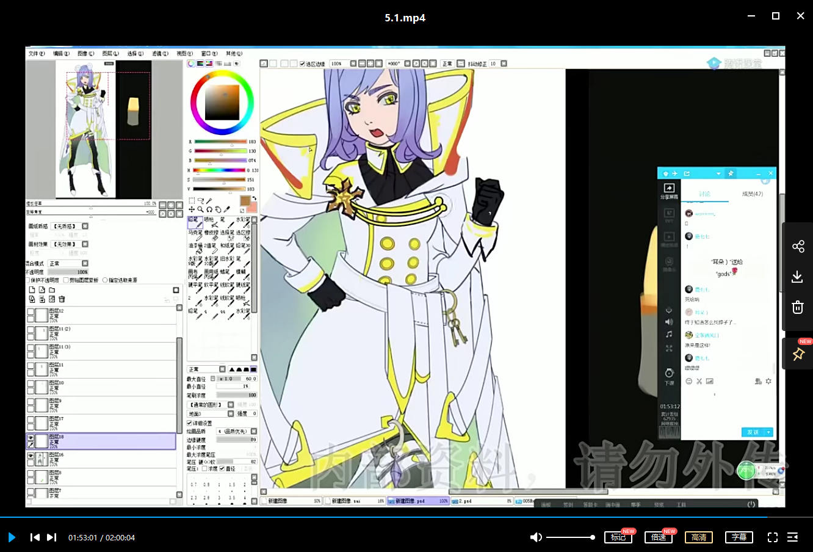Image resolution: width=813 pixels, height=552 pixels.
Task: Mute audio via the player speaker icon
Action: pyautogui.click(x=536, y=537)
